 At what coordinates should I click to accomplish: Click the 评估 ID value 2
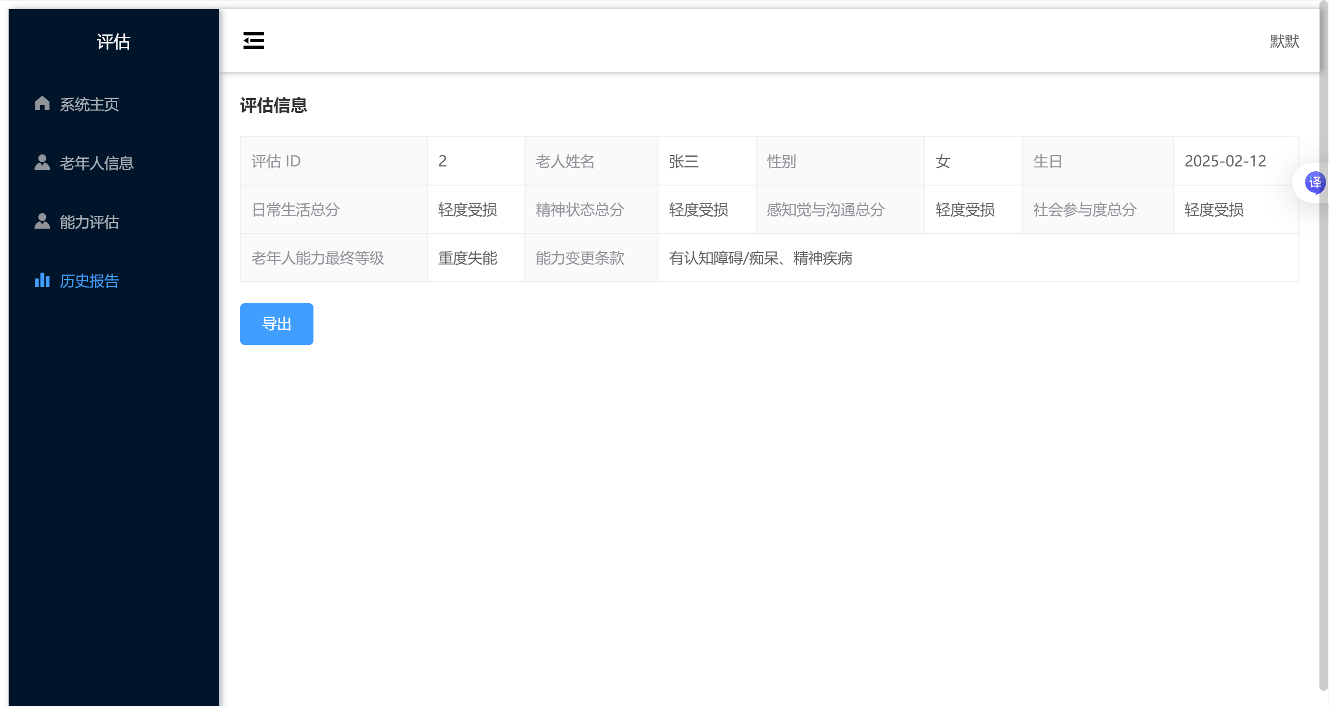(443, 161)
